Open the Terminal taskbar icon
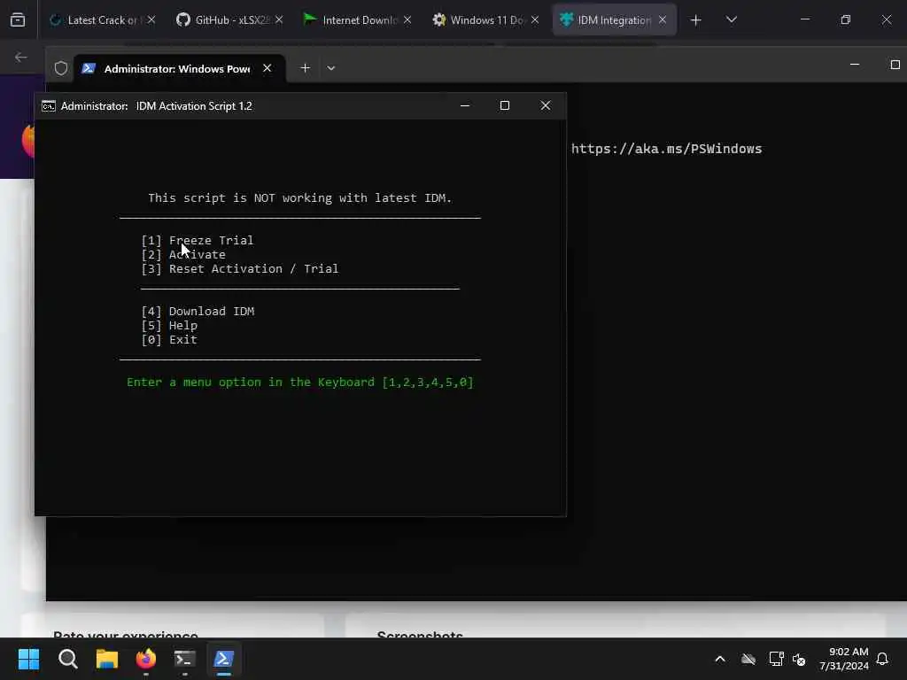Image resolution: width=907 pixels, height=680 pixels. click(184, 659)
